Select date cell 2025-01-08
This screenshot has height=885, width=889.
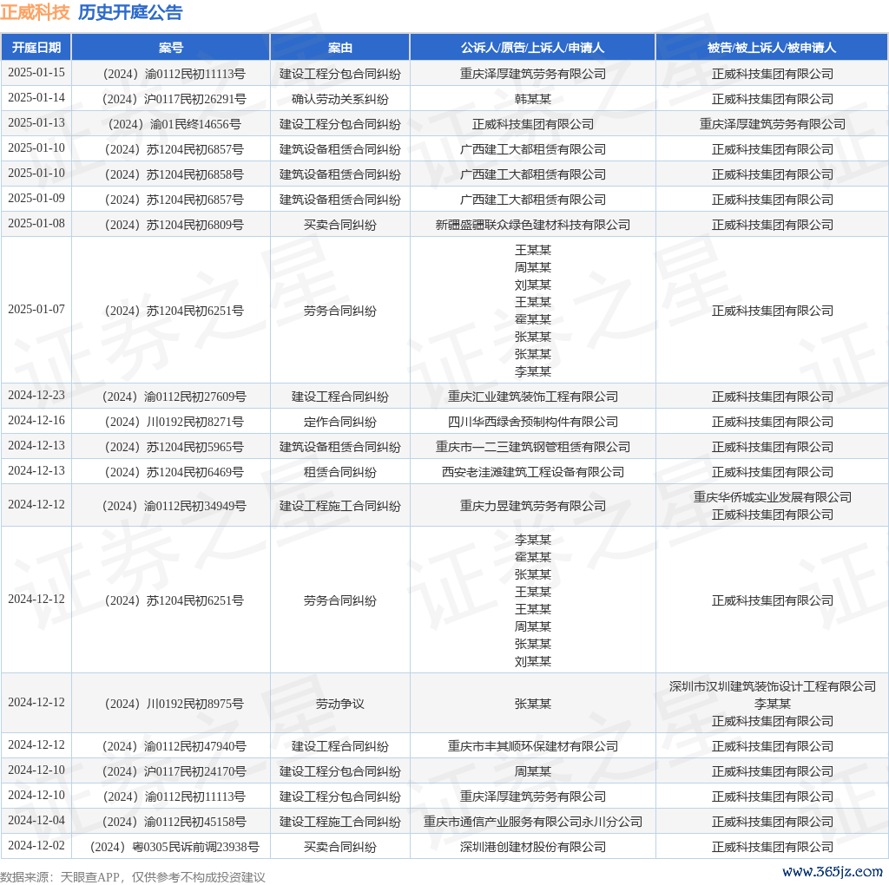36,223
